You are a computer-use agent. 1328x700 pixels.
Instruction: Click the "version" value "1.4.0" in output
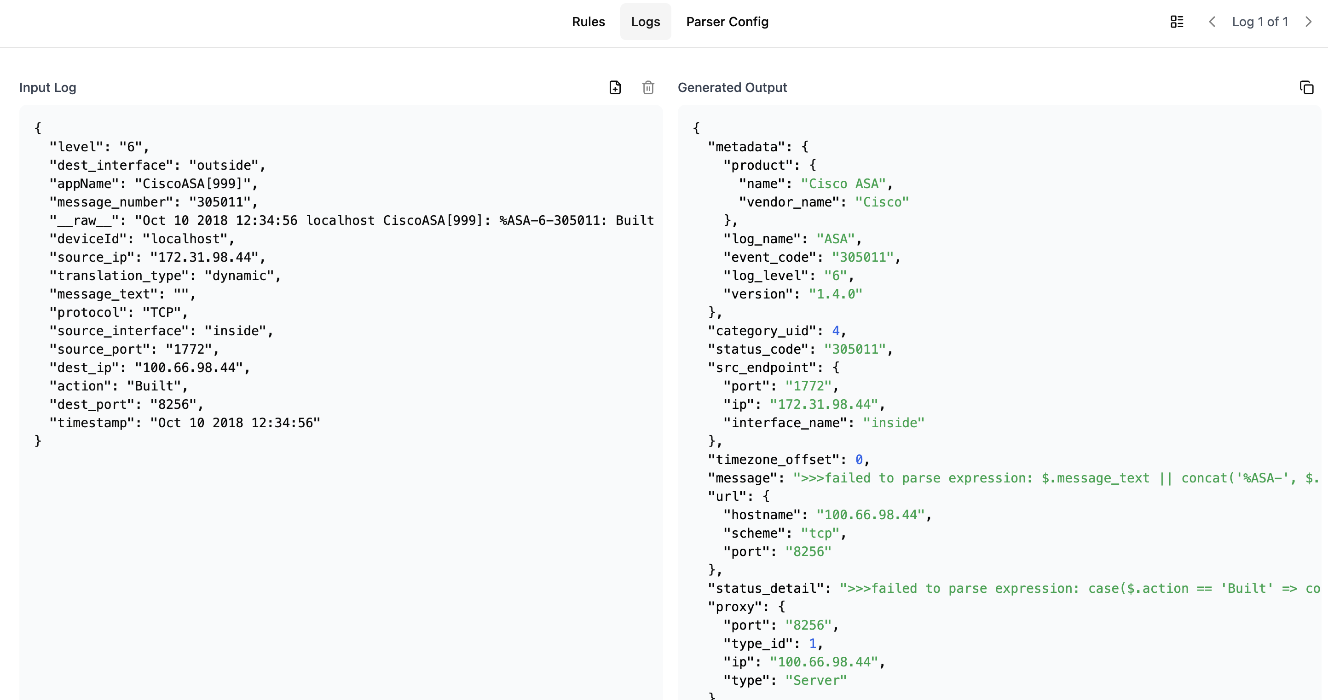[x=835, y=294]
